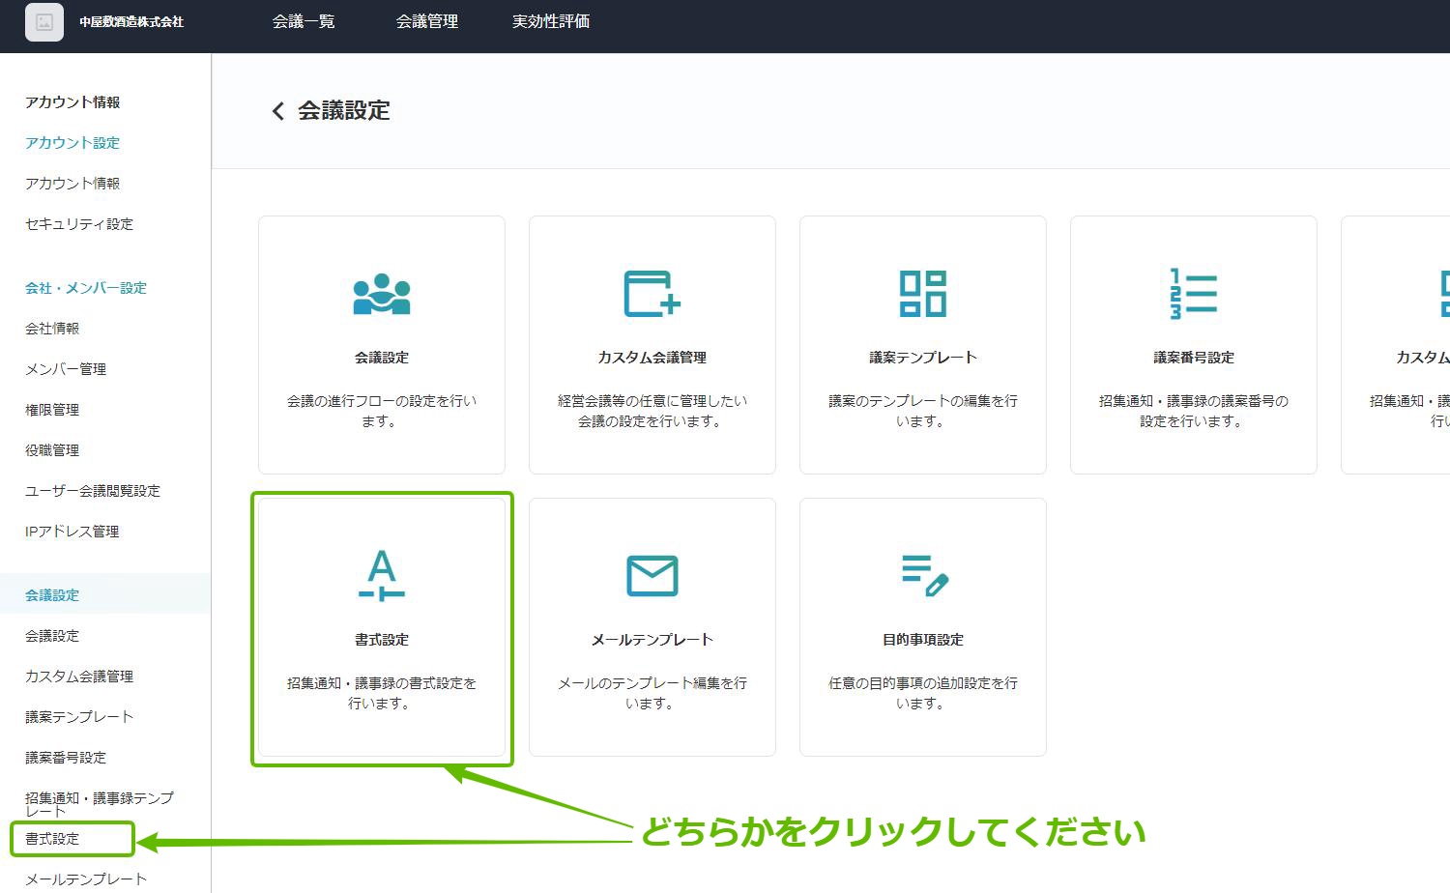The image size is (1450, 893).
Task: Open 招集通知・議事録テンプレート sidebar item
Action: (x=99, y=802)
